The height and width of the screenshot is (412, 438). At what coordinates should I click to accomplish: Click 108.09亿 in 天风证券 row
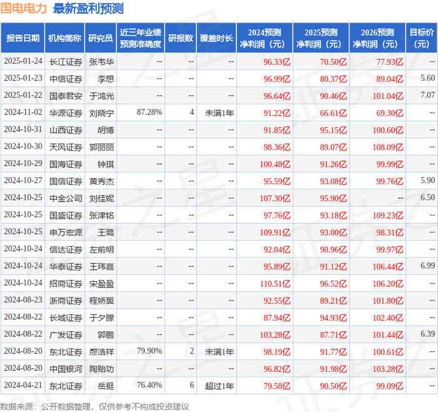388,147
